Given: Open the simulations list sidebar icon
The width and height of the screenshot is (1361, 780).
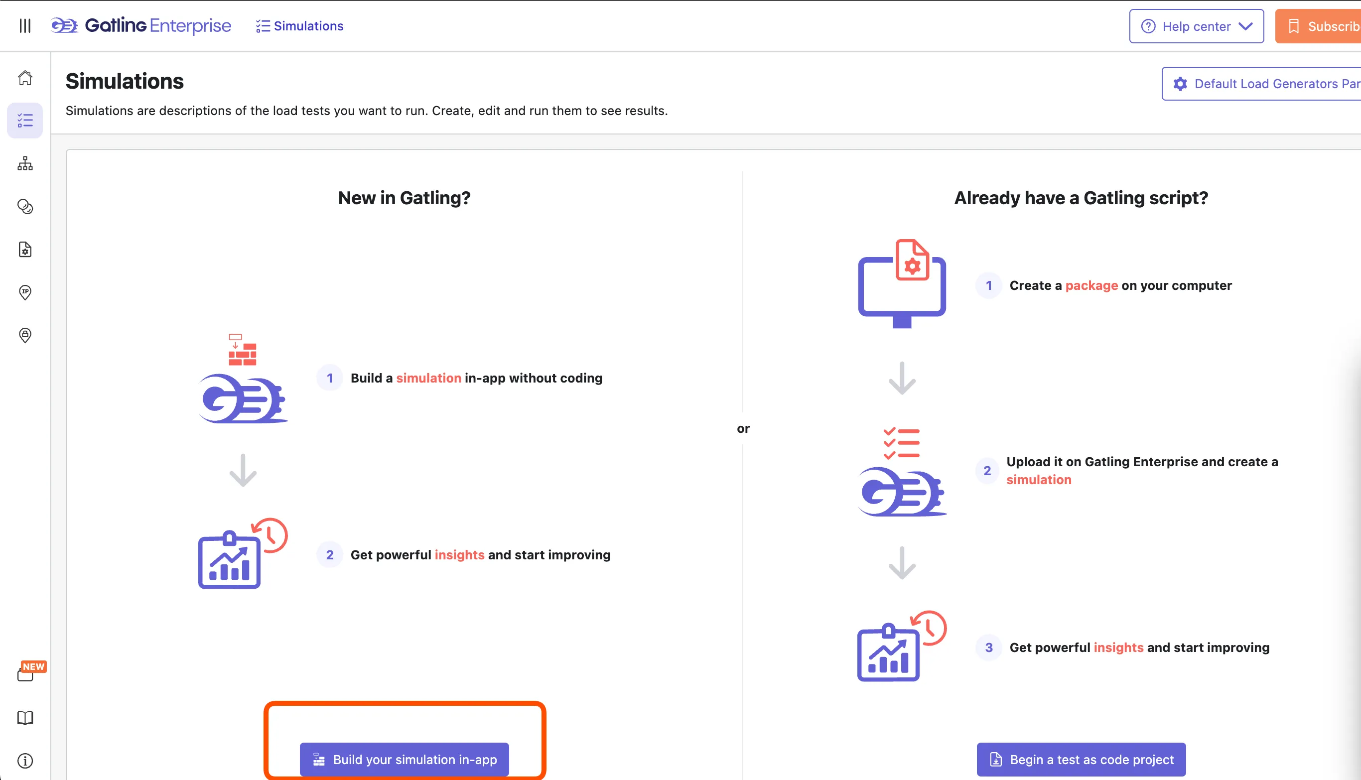Looking at the screenshot, I should click(25, 121).
